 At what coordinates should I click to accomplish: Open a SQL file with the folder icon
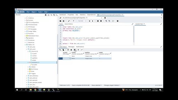pyautogui.click(x=60, y=21)
